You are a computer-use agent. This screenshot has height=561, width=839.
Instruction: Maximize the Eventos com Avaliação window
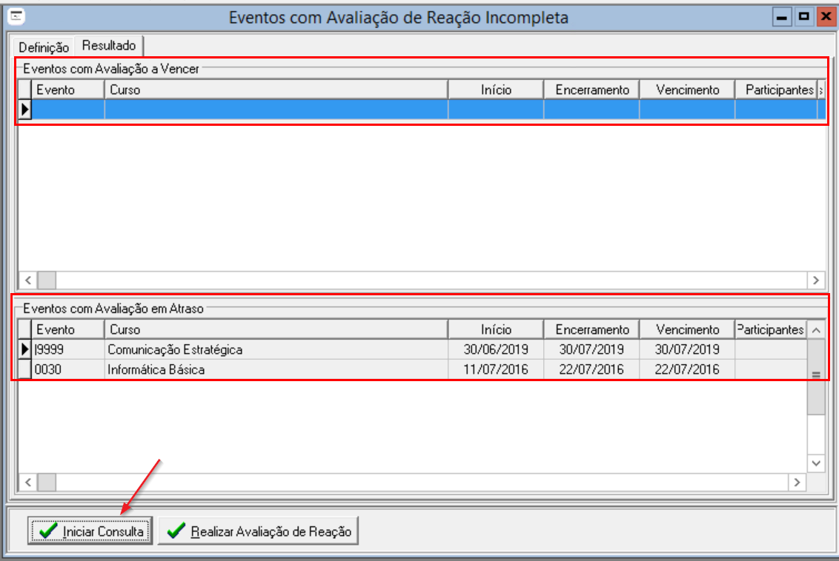point(803,16)
